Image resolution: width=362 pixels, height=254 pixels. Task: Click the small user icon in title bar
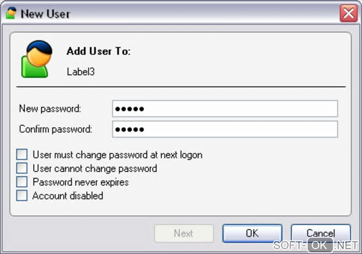(x=11, y=13)
